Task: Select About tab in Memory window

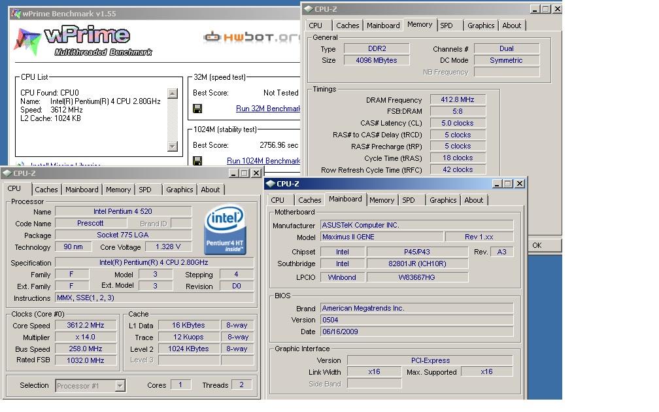Action: pos(511,26)
